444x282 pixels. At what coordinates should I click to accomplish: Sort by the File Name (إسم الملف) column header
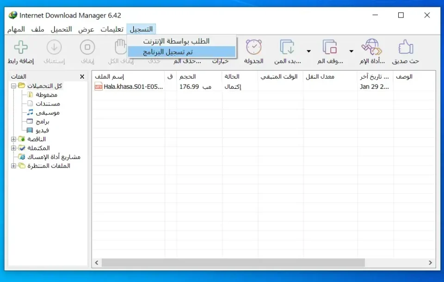(128, 76)
